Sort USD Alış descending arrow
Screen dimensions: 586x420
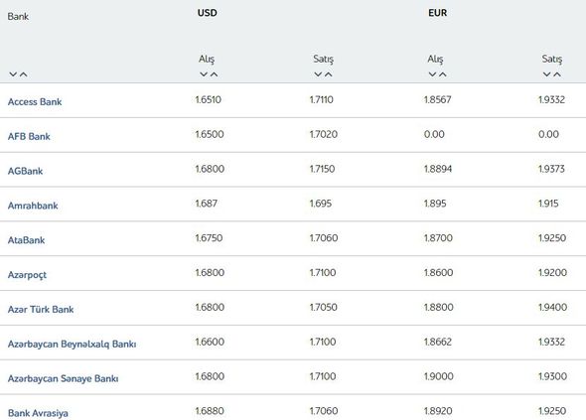tap(204, 74)
